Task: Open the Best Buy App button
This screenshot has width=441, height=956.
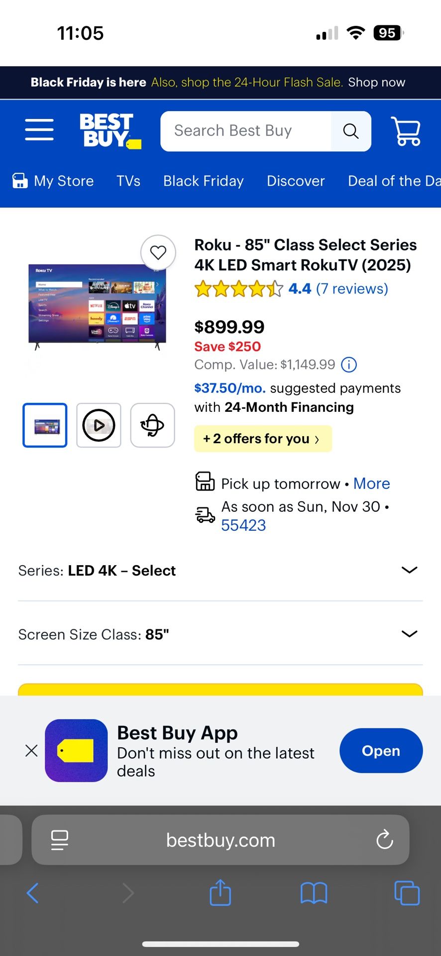Action: pyautogui.click(x=381, y=750)
